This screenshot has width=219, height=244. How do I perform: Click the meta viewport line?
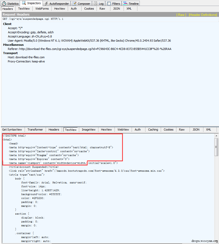coord(63,163)
